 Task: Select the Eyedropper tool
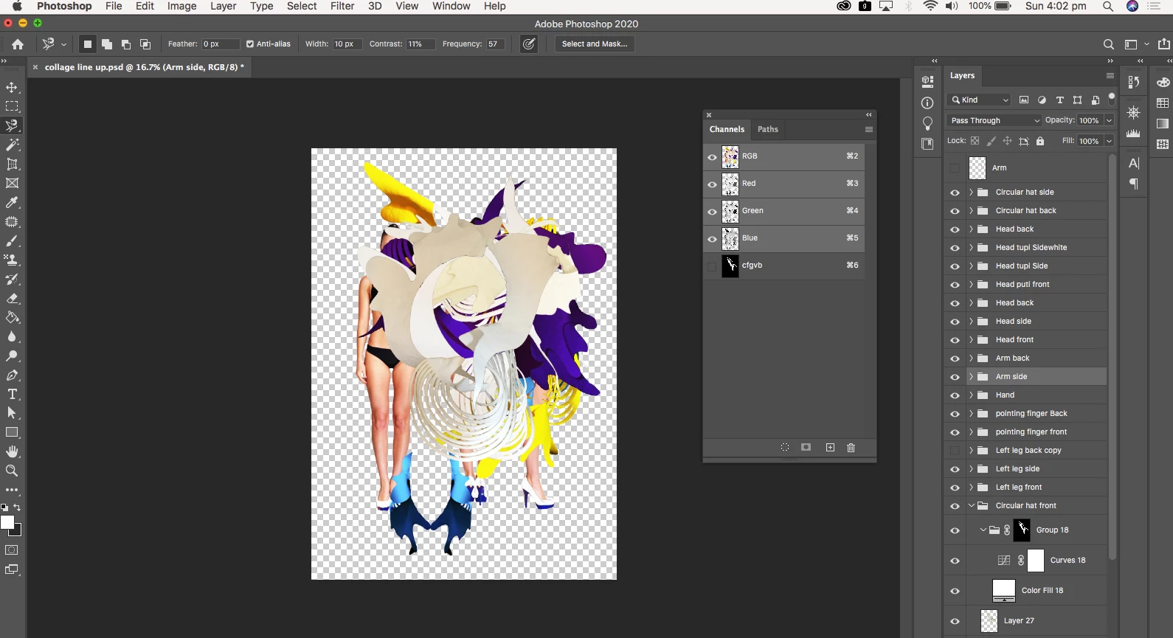12,202
